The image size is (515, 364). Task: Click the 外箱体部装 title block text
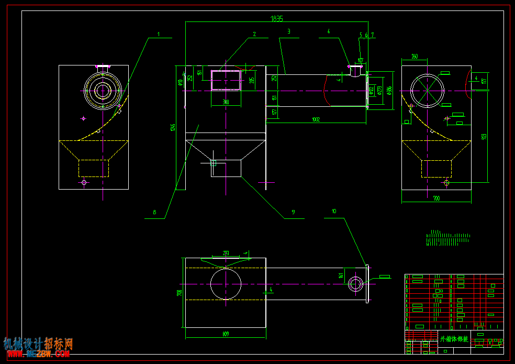pos(454,339)
